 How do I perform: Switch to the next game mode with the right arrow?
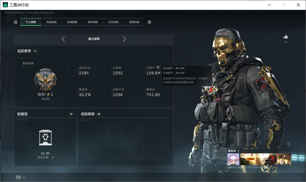(x=124, y=39)
